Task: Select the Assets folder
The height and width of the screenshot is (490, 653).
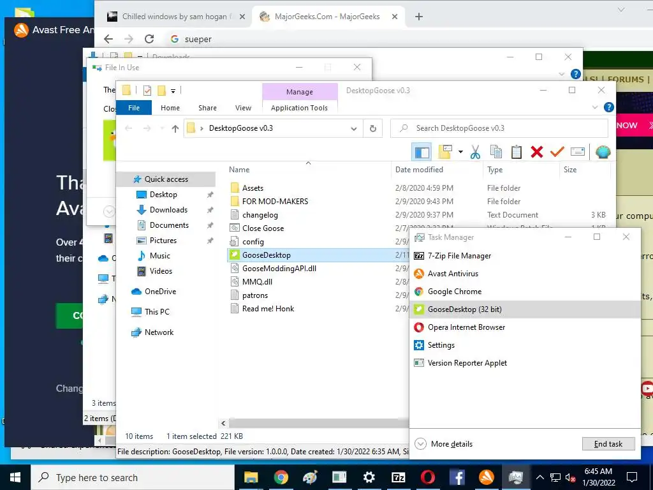Action: 253,188
